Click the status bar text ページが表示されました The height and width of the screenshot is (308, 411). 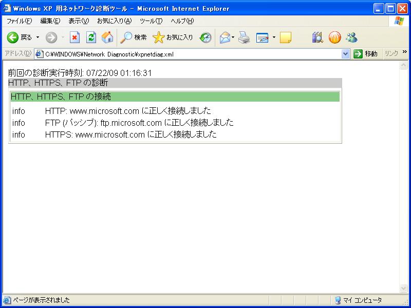42,300
